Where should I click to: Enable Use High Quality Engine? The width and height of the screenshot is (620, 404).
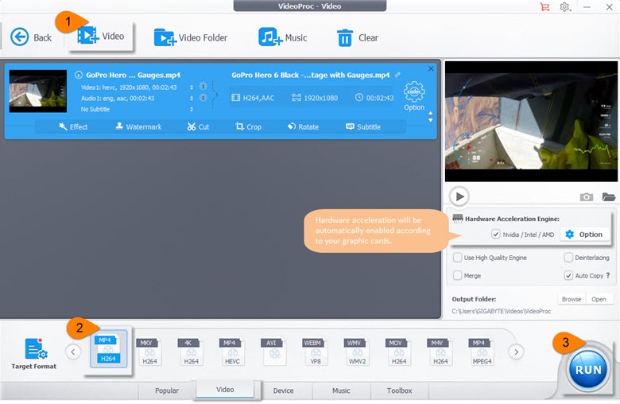458,258
